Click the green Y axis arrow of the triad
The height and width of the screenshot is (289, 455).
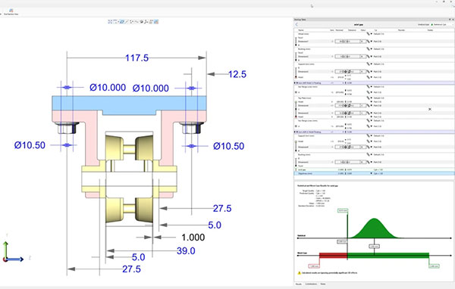point(5,249)
